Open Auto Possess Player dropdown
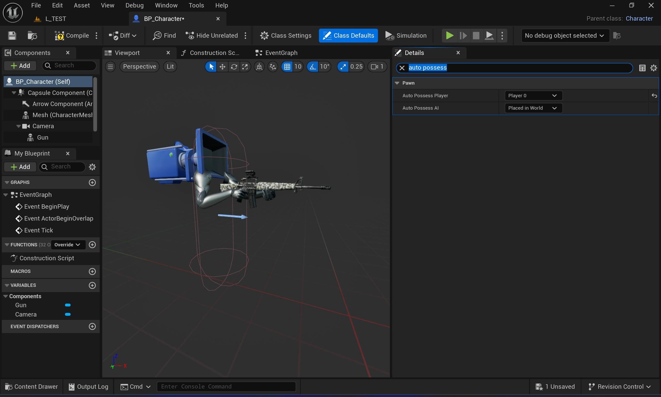The width and height of the screenshot is (661, 397). pyautogui.click(x=533, y=95)
